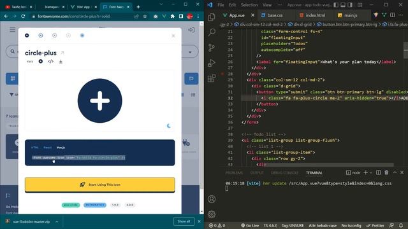Bookmark this page with the star icon
Viewport: 408px width, 229px height.
coord(145,17)
